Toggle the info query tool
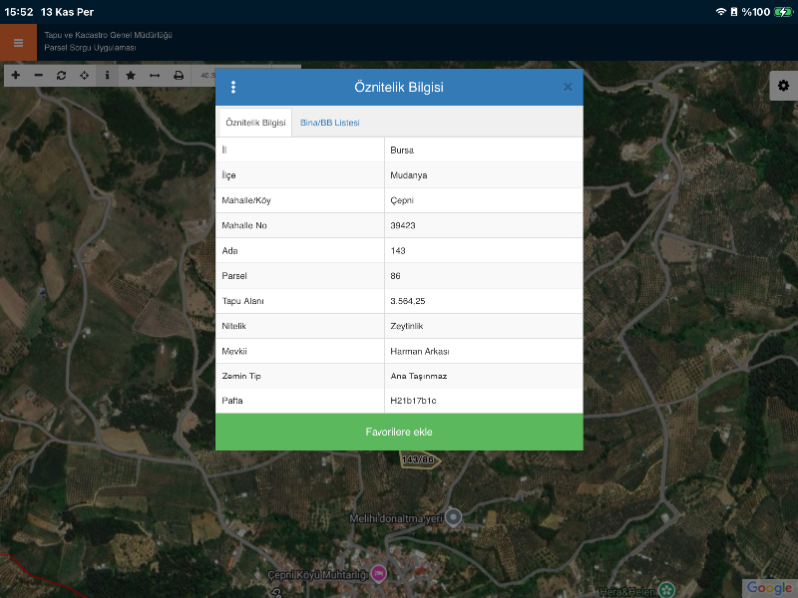The width and height of the screenshot is (798, 598). click(108, 76)
